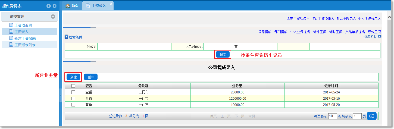The image size is (394, 129).
Task: Click the settings gear icon in operator header
Action: (55, 6)
